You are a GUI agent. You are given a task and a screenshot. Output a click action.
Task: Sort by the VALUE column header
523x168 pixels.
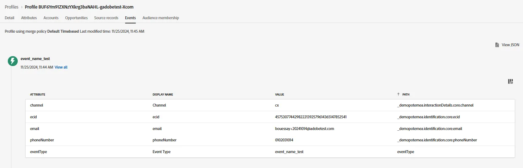(280, 94)
